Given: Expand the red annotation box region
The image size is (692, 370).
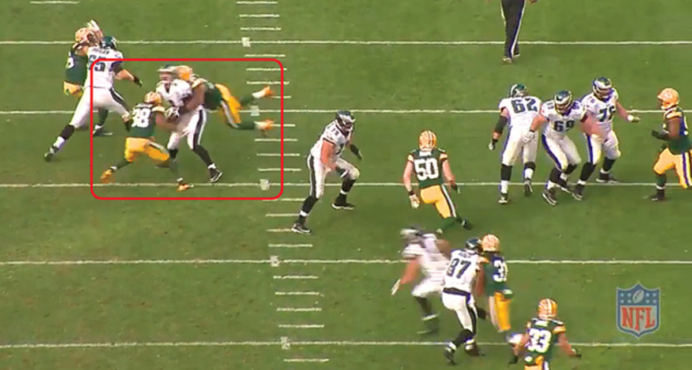Looking at the screenshot, I should [187, 127].
